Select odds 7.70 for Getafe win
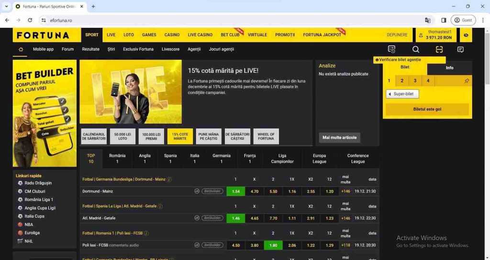The width and height of the screenshot is (490, 260). 273,218
